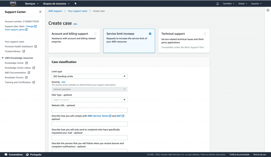Click external icon beside Knowledge Center
Viewport: 271px width, 157px height.
coord(27,63)
